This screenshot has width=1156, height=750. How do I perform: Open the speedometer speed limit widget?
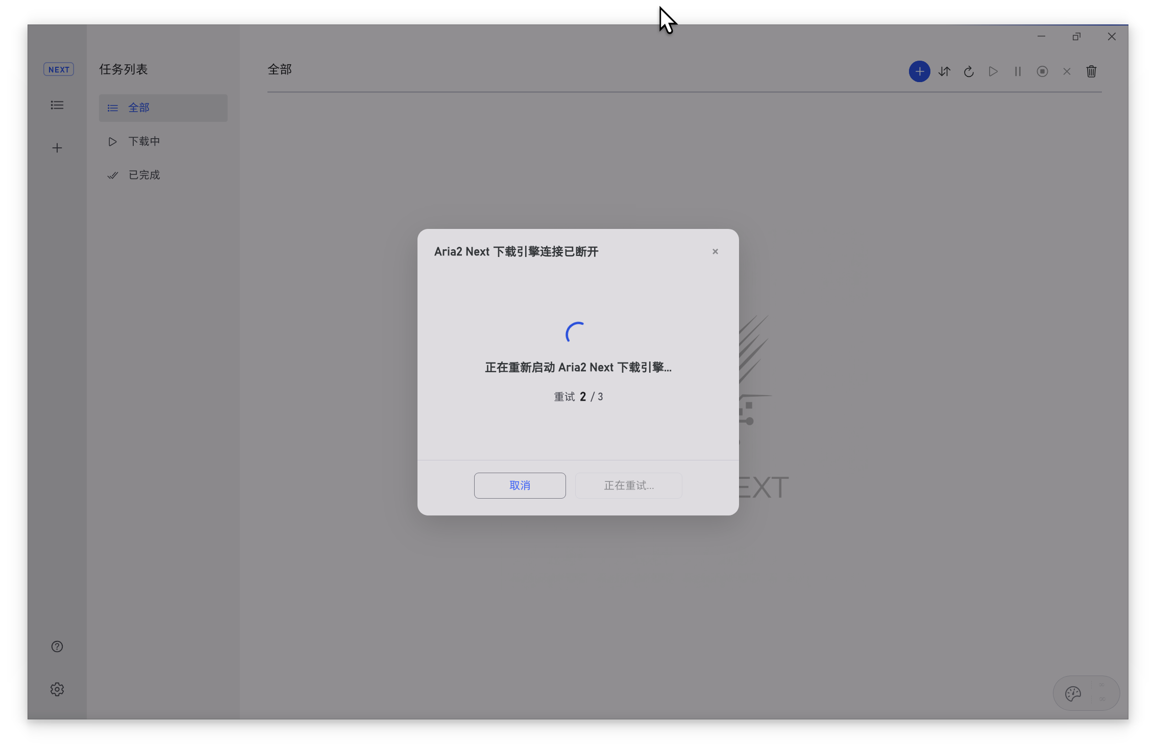[1086, 693]
